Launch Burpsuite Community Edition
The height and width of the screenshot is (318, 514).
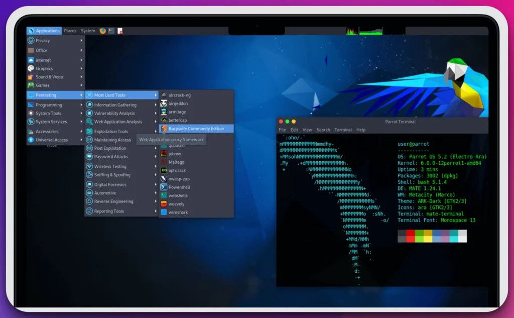click(196, 129)
